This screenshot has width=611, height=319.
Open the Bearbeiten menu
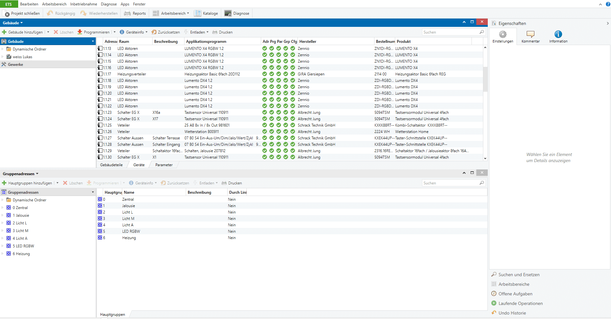29,4
